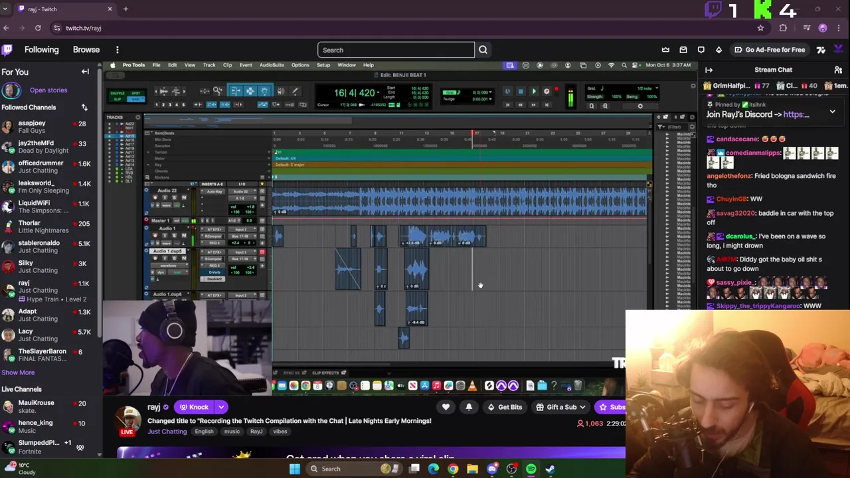Open the Pro Tools AudioSuite menu
The height and width of the screenshot is (478, 850).
[x=272, y=65]
